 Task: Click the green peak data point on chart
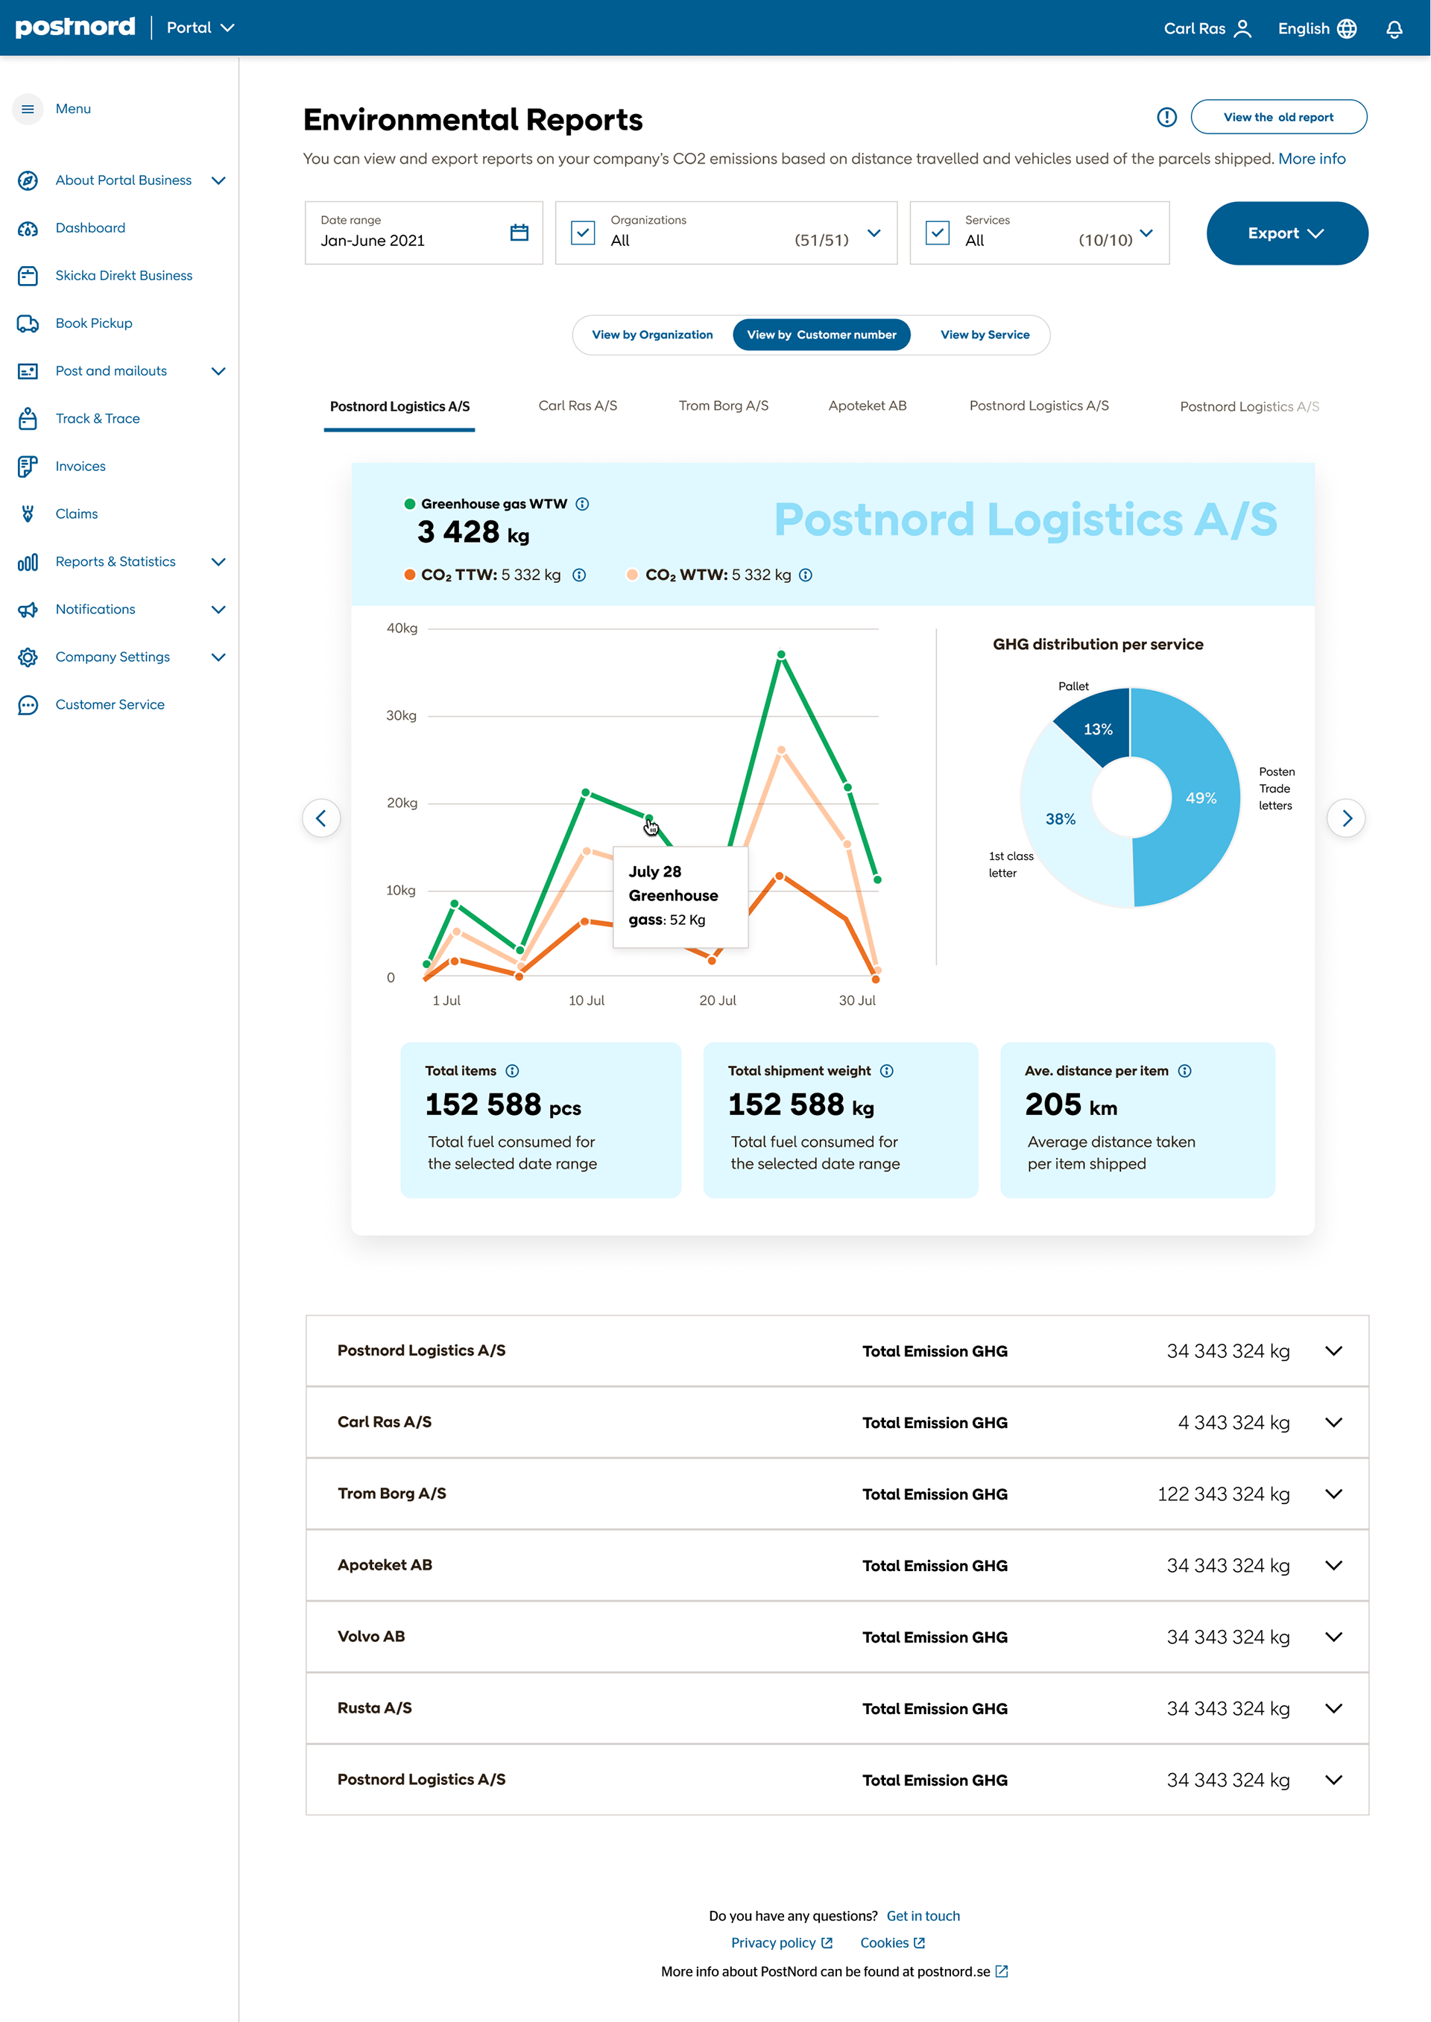tap(780, 654)
